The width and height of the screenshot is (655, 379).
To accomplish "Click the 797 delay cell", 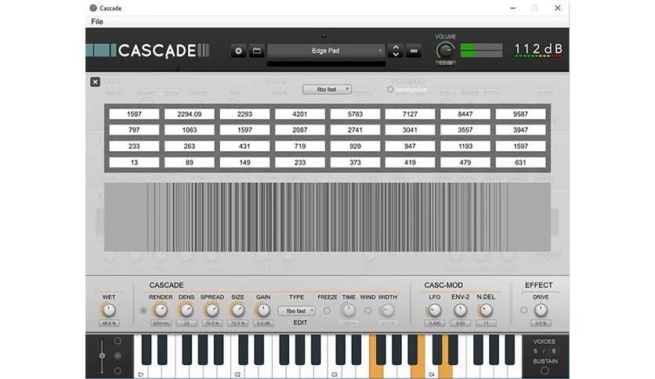I will 134,130.
